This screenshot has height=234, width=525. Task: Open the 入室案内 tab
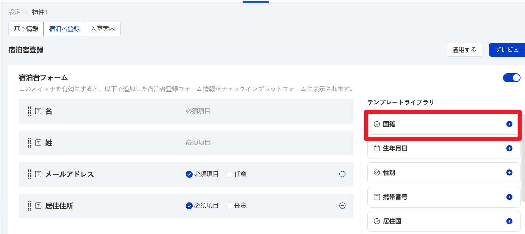[x=103, y=29]
